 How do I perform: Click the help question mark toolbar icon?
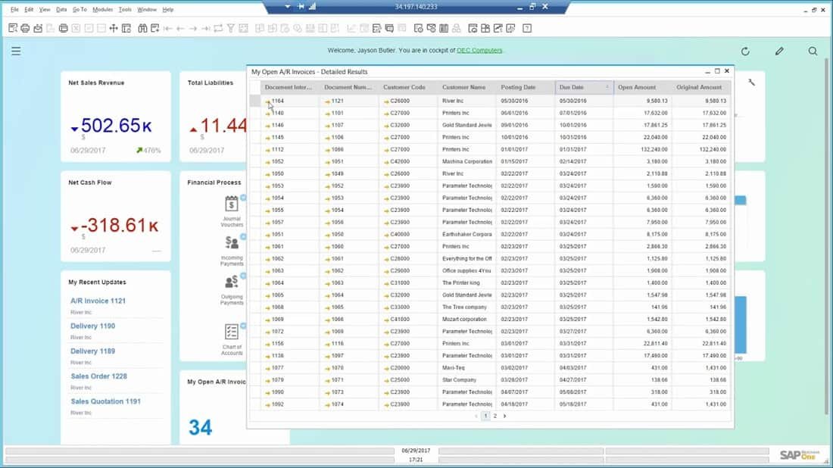click(x=527, y=29)
